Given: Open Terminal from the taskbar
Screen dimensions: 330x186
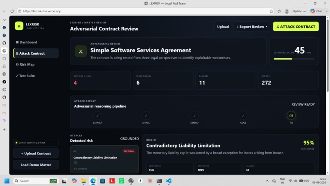Looking at the screenshot, I should coord(159,181).
